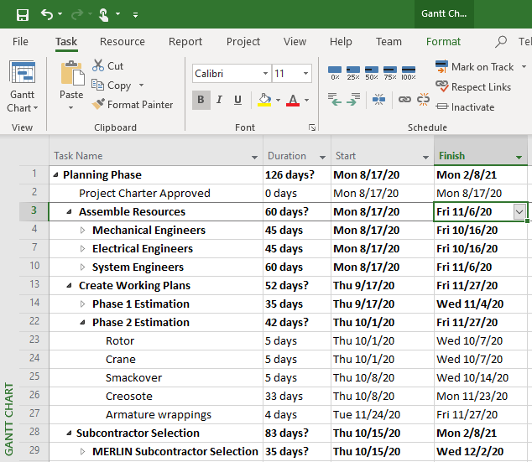532x462 pixels.
Task: Open the Resource ribbon tab
Action: point(123,42)
